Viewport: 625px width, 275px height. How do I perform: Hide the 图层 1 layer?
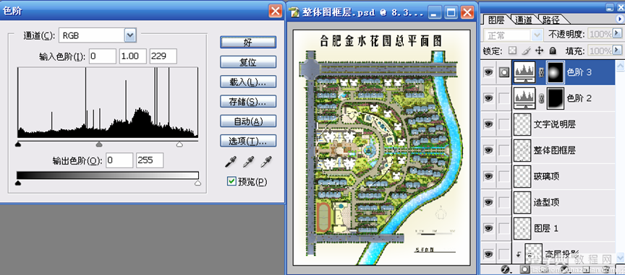pos(488,228)
